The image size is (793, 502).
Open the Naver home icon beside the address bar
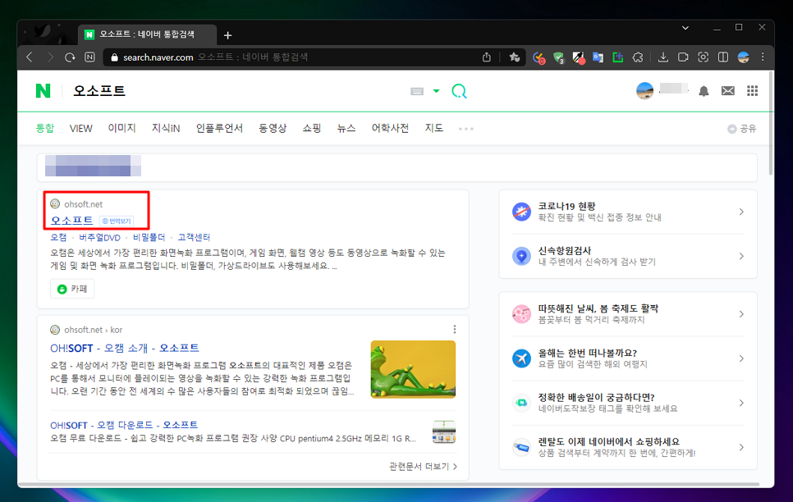click(x=89, y=57)
